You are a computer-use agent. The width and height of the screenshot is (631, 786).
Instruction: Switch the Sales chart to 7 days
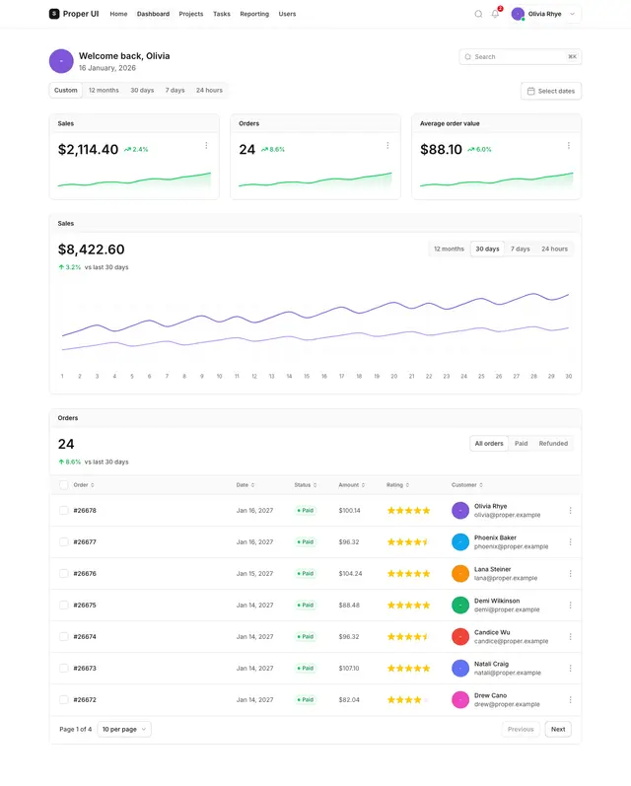pos(521,249)
